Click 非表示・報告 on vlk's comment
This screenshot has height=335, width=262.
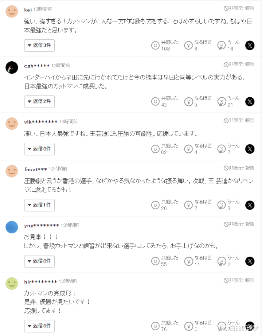click(x=239, y=120)
